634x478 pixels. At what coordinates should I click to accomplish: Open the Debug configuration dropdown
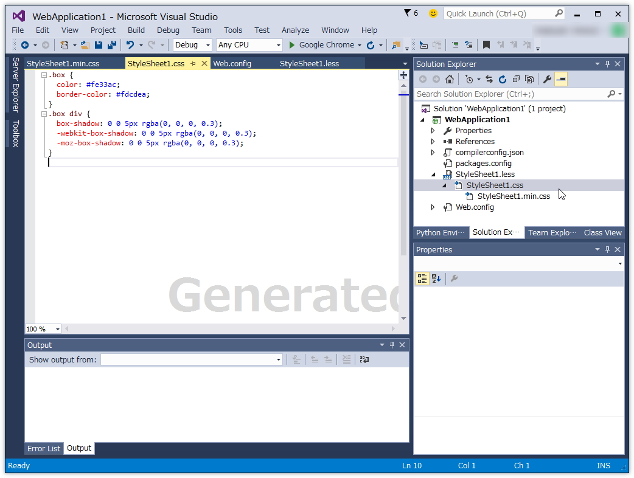click(x=208, y=45)
